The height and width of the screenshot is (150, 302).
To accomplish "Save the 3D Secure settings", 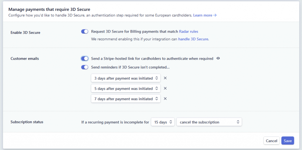I will pos(288,141).
